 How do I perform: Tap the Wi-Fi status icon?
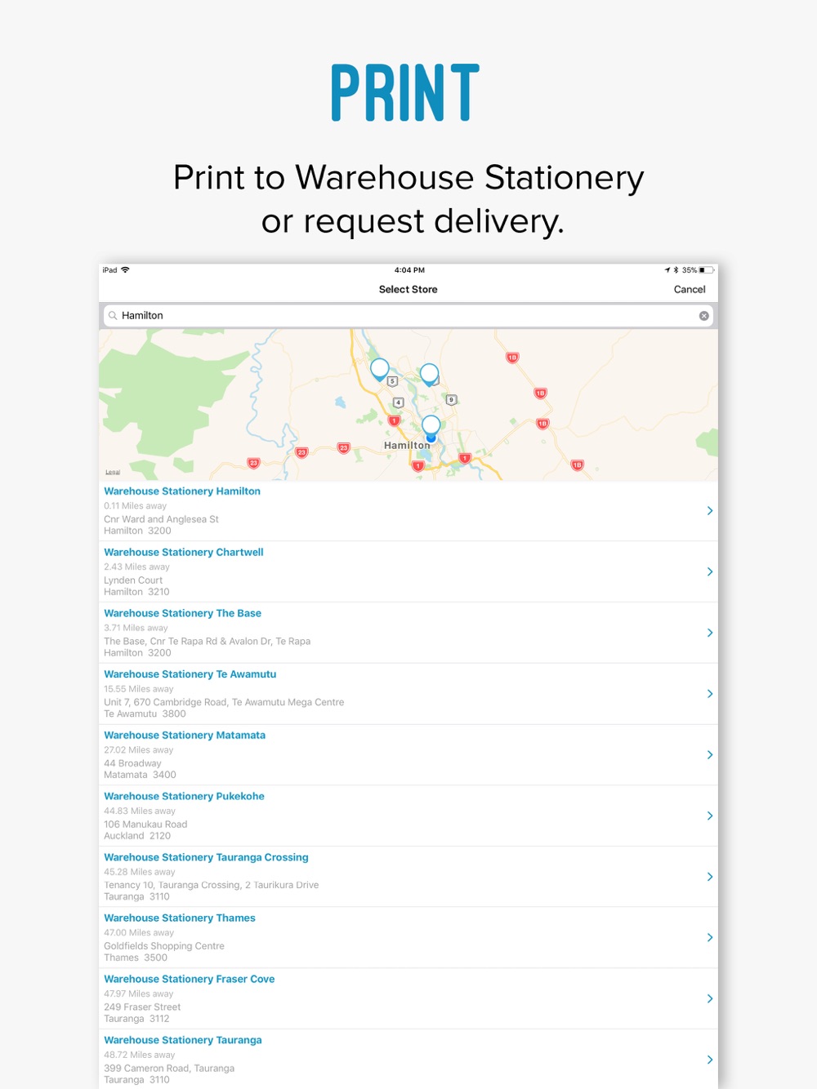point(125,270)
